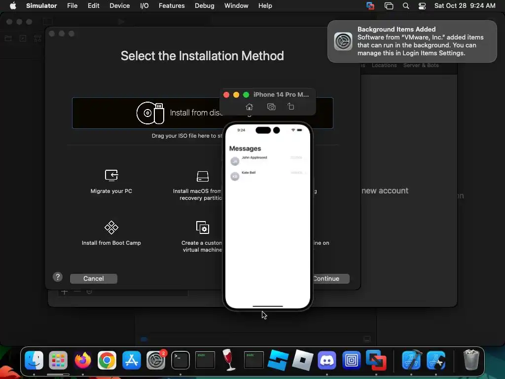Open the Debug menu

click(205, 5)
